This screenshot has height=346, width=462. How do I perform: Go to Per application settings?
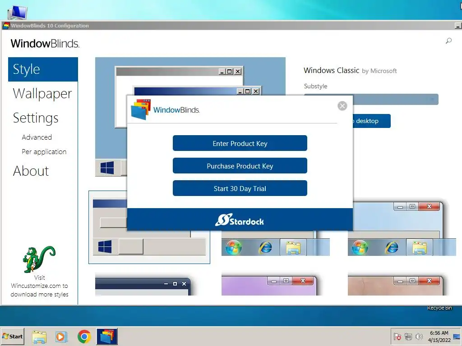coord(44,152)
